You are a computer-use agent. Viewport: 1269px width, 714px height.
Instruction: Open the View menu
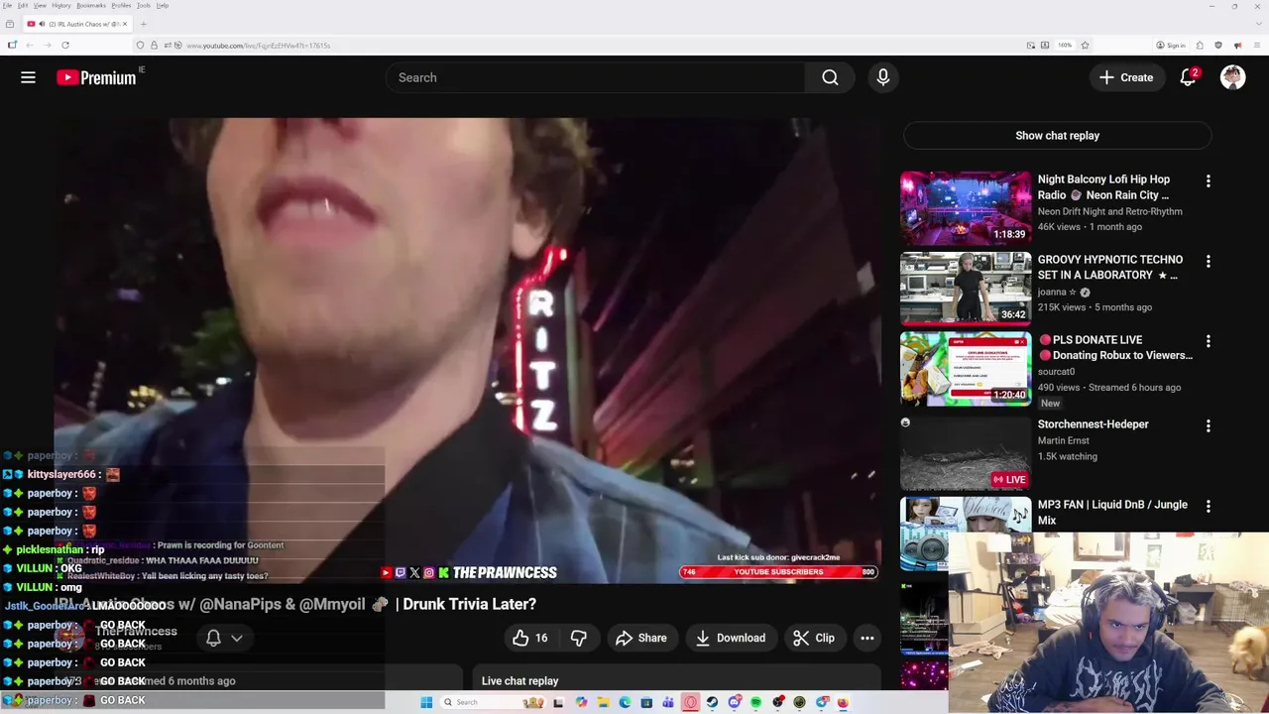coord(40,5)
